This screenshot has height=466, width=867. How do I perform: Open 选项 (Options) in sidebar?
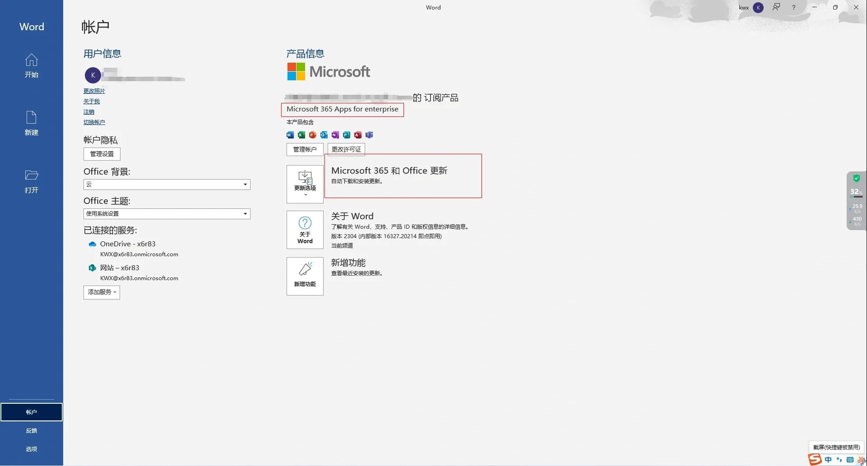pos(31,449)
